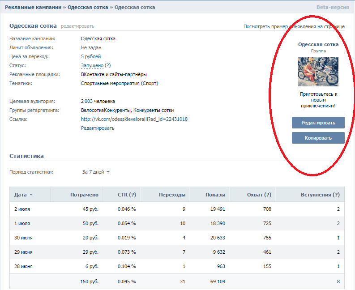
Task: Click the '20 633' impressions cell
Action: click(218, 238)
